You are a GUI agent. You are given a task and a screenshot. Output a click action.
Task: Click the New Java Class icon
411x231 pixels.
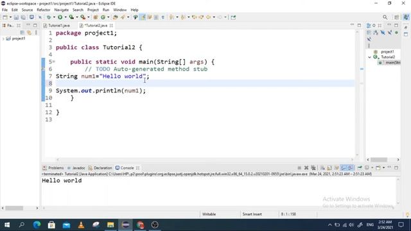click(x=103, y=17)
